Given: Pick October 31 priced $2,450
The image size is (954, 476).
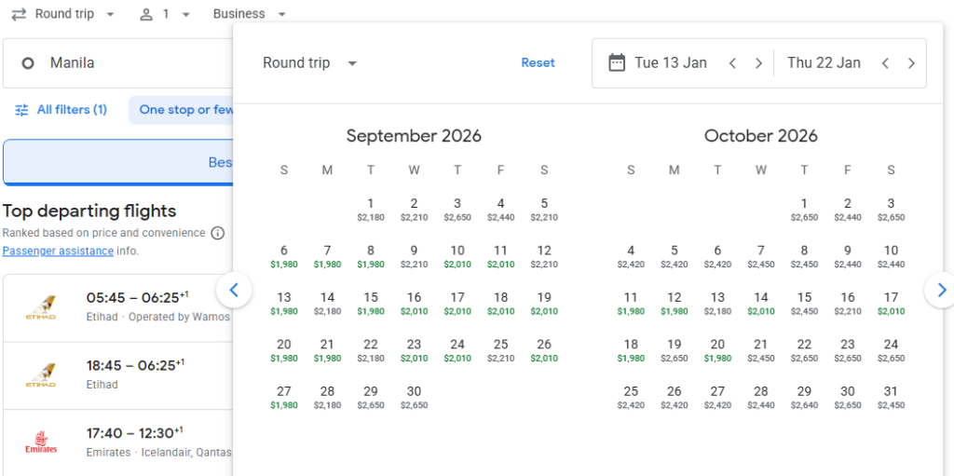Looking at the screenshot, I should pyautogui.click(x=891, y=397).
